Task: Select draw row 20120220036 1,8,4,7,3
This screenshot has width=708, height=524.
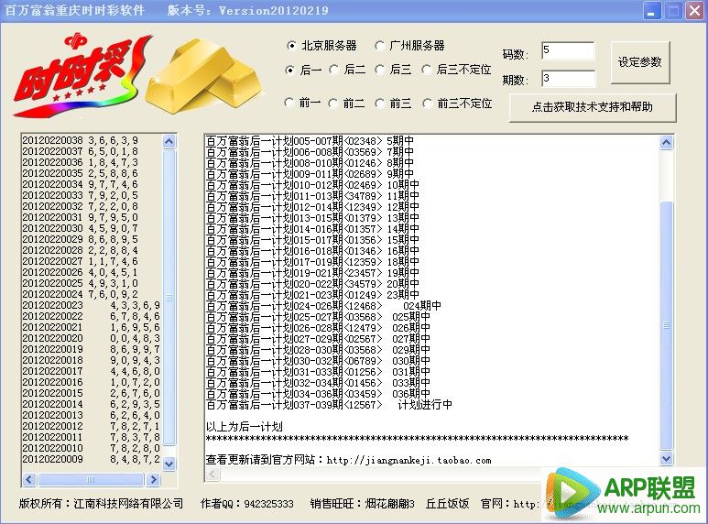Action: (x=81, y=162)
